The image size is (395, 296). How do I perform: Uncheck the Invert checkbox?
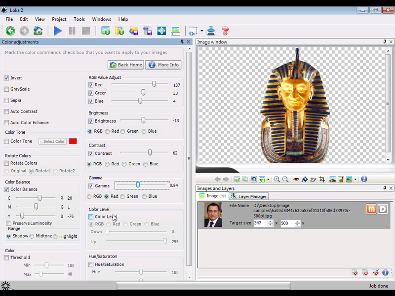pyautogui.click(x=6, y=78)
